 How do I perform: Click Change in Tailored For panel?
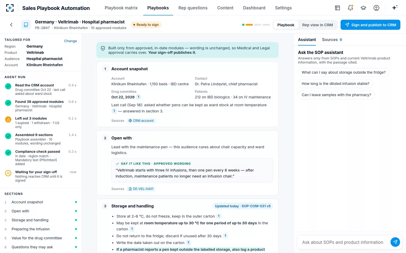[x=70, y=41]
